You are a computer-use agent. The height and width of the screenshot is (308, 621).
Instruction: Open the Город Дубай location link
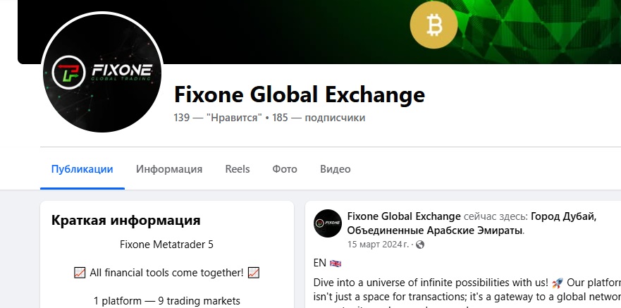pos(563,216)
